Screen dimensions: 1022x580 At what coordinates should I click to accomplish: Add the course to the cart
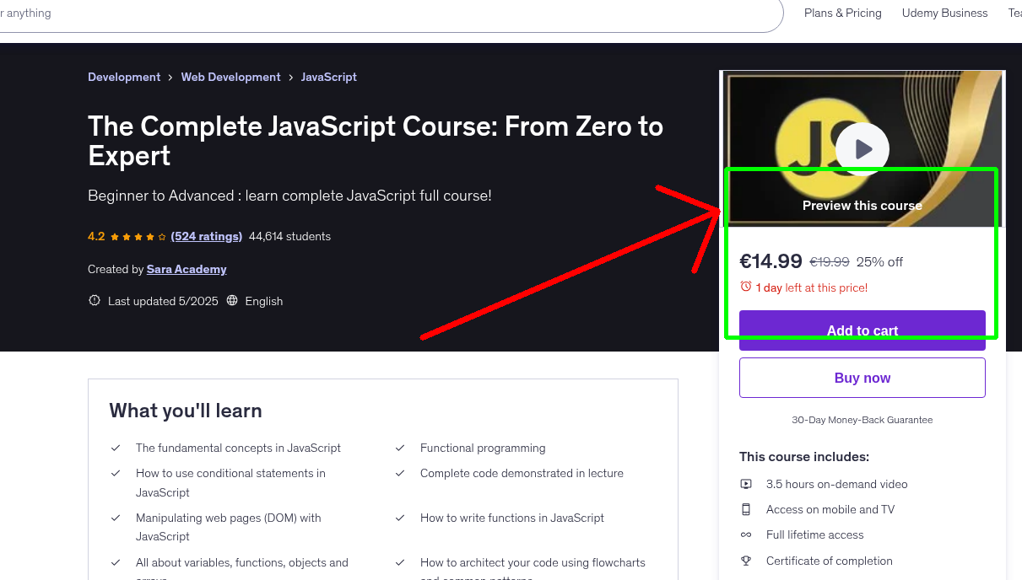[862, 330]
